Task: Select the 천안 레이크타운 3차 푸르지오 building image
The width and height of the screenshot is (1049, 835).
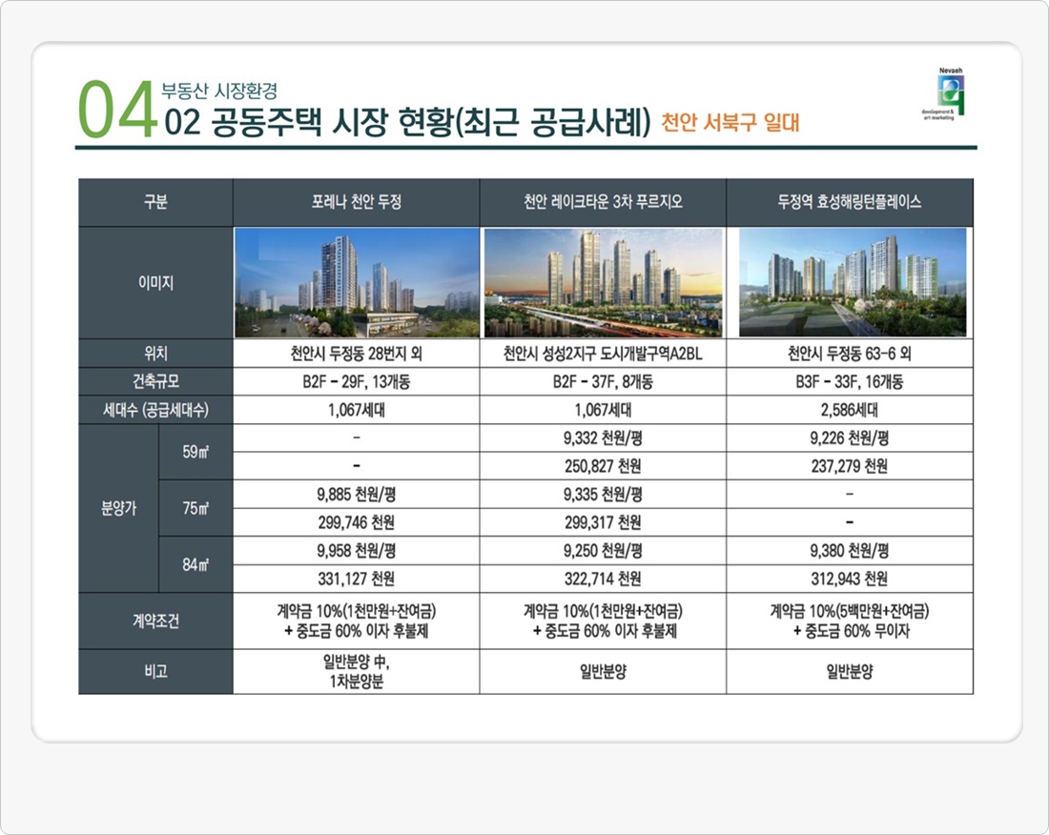Action: click(x=603, y=282)
